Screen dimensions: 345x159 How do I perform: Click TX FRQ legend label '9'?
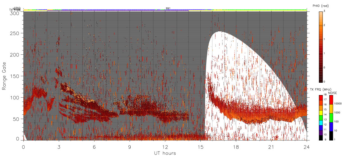pos(325,139)
